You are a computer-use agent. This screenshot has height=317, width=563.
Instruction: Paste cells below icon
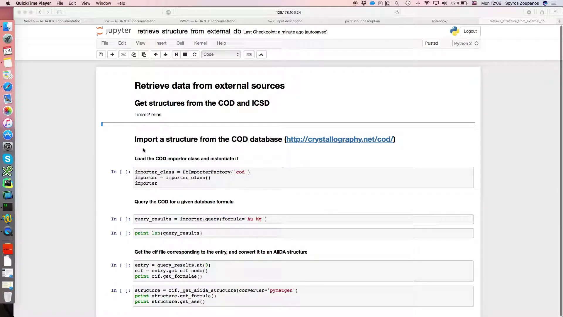point(144,55)
